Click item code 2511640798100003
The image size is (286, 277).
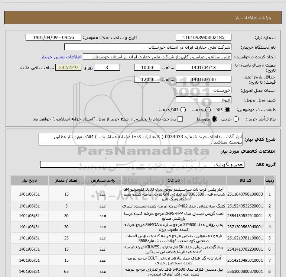(x=245, y=194)
